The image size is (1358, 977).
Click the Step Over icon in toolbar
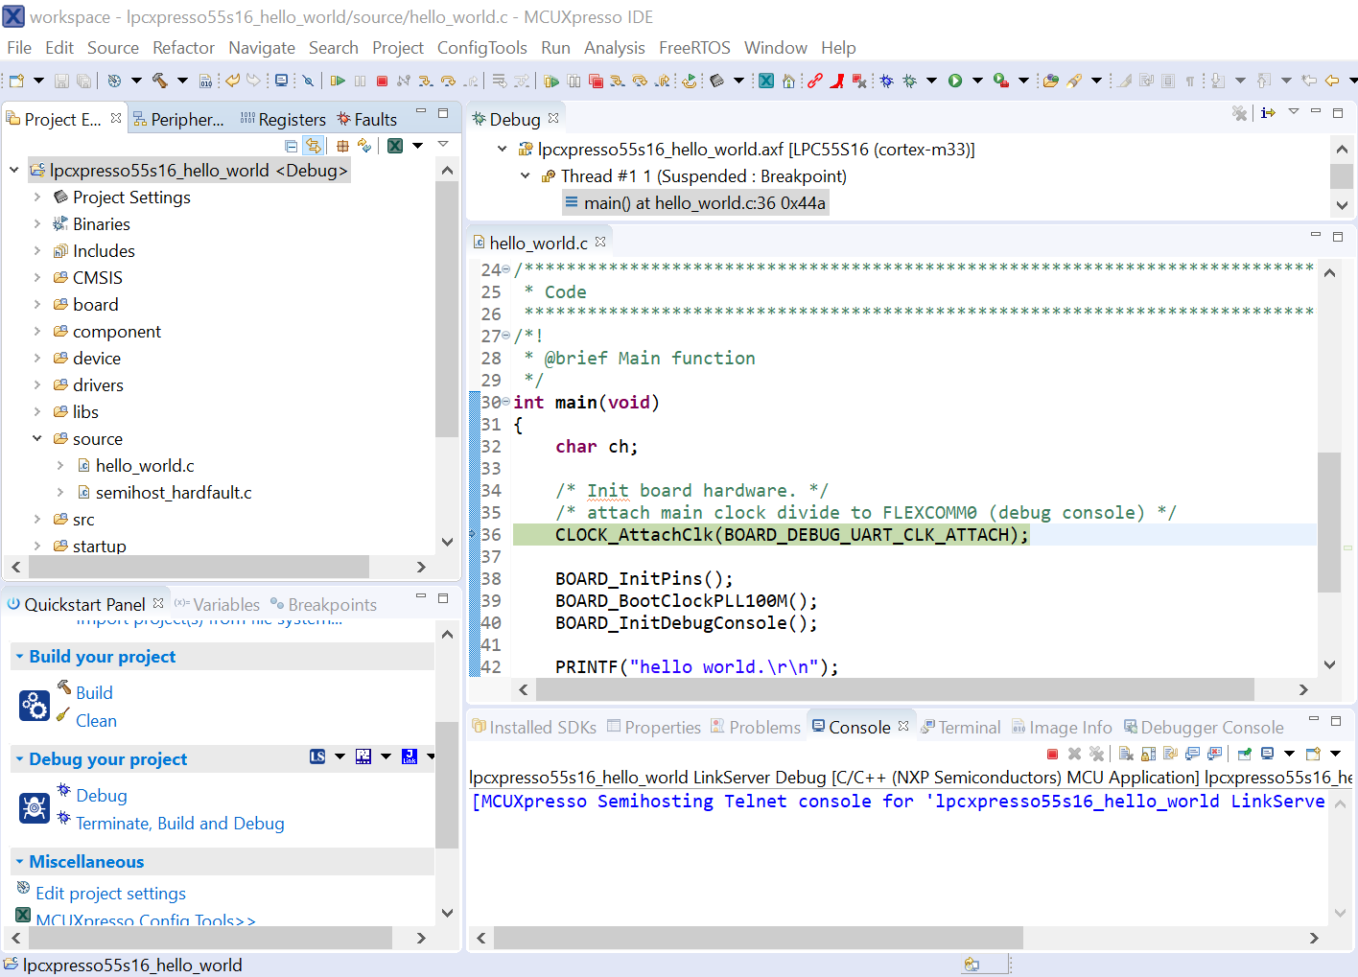448,81
